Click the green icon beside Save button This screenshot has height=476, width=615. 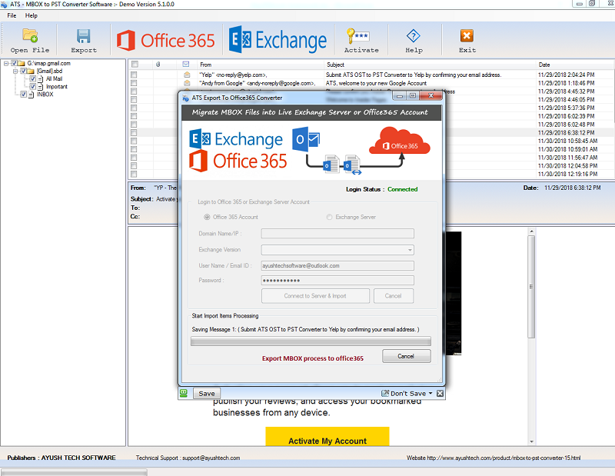pos(184,393)
